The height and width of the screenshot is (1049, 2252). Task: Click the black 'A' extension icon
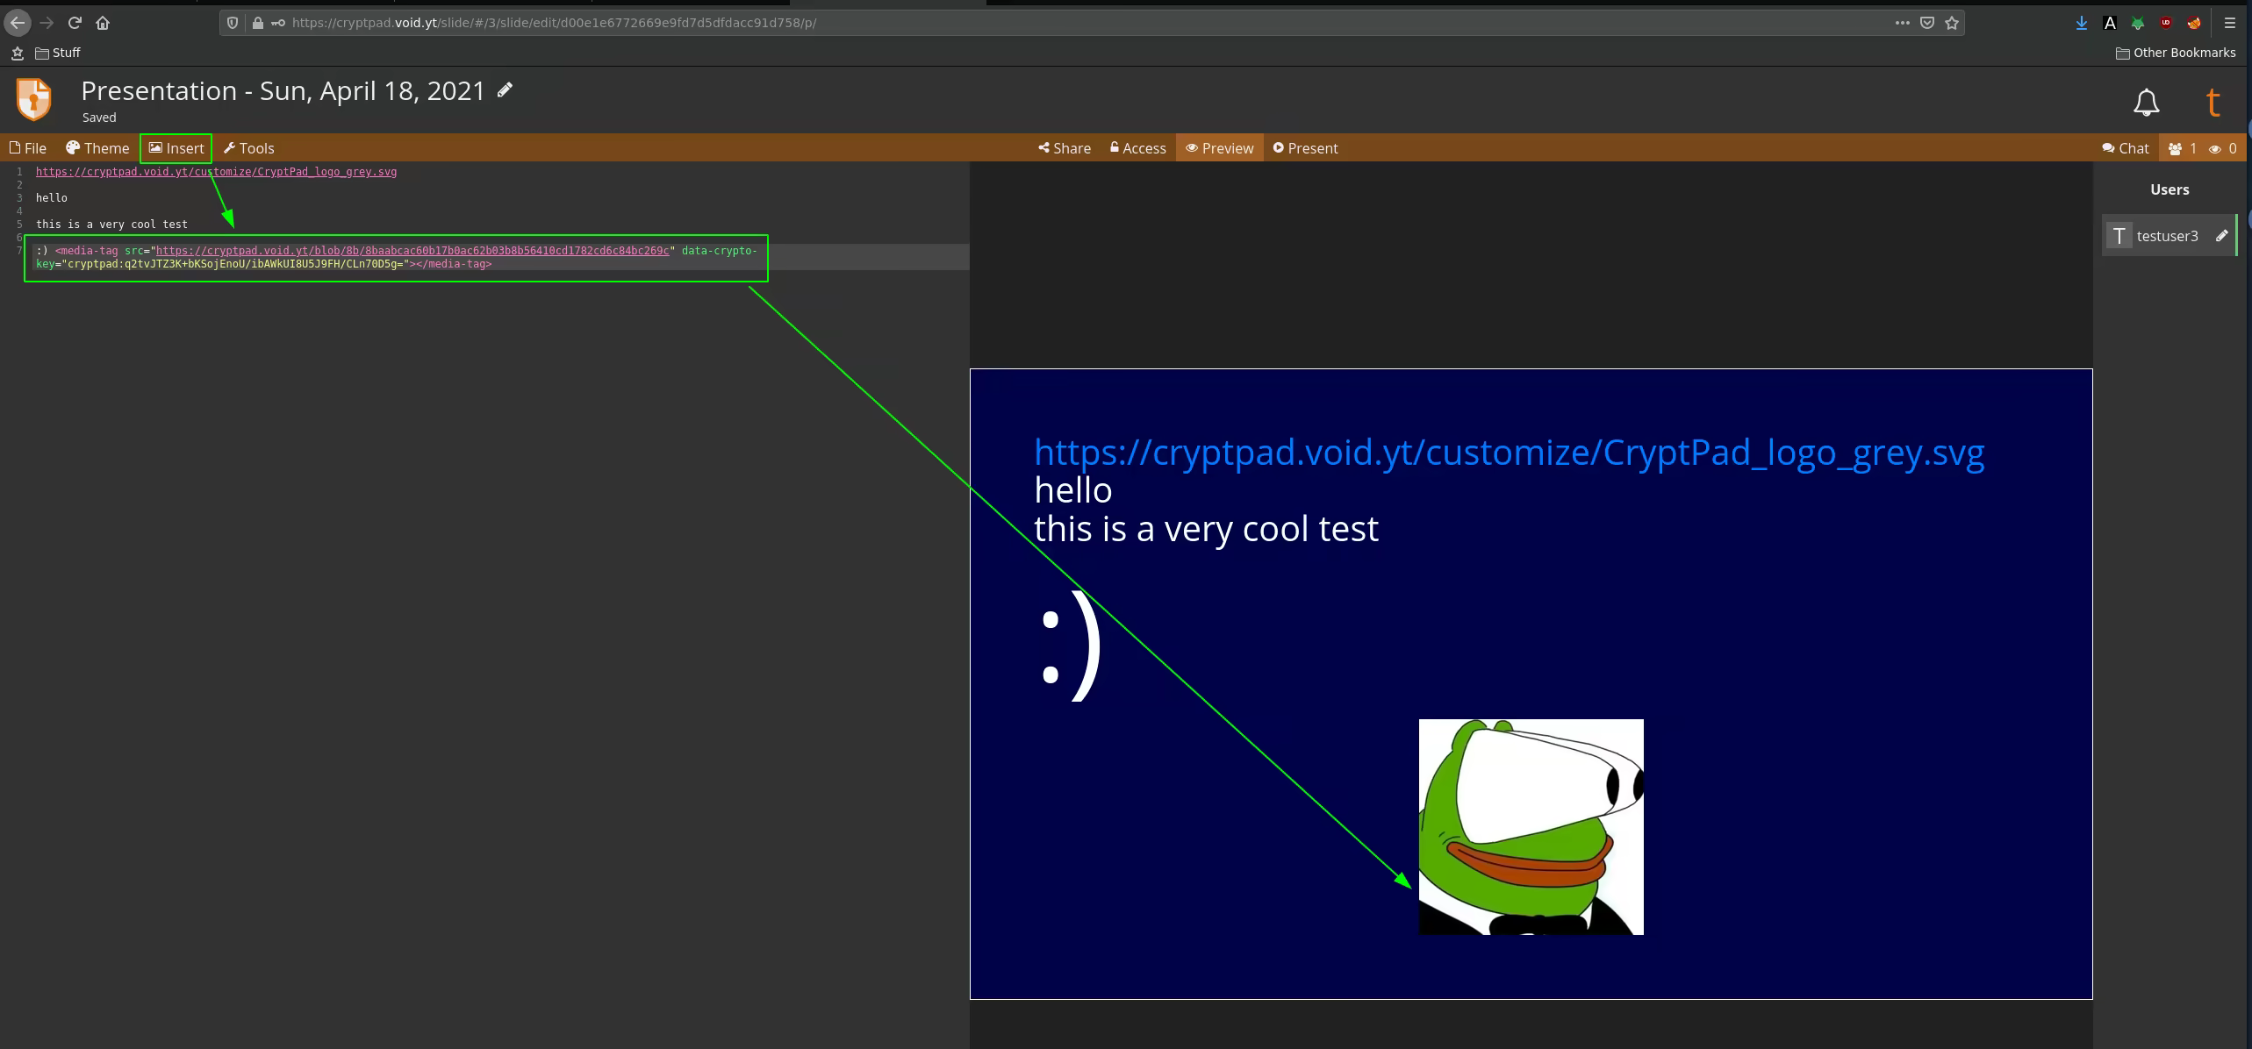[2110, 23]
